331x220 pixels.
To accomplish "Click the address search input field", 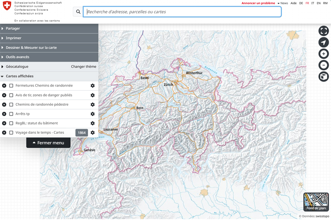I will point(182,12).
